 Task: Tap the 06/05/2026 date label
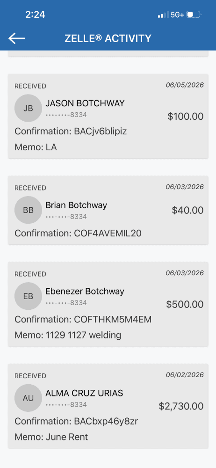[185, 85]
